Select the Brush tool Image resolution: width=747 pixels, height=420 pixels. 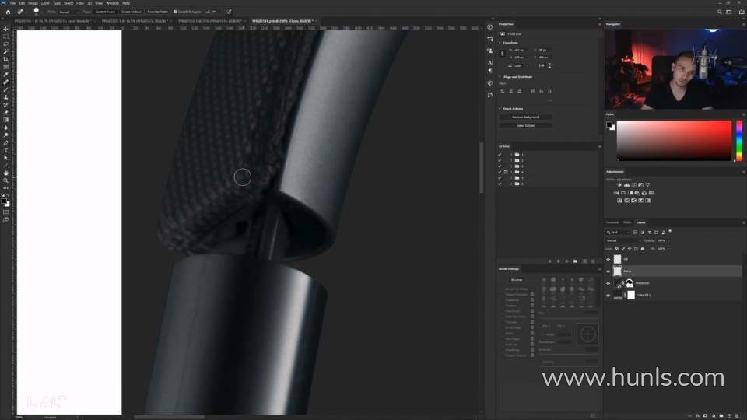(x=5, y=90)
